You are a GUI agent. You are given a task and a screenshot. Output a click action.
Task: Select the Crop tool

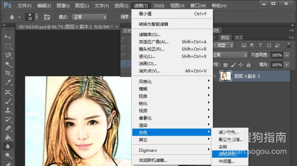coord(8,73)
